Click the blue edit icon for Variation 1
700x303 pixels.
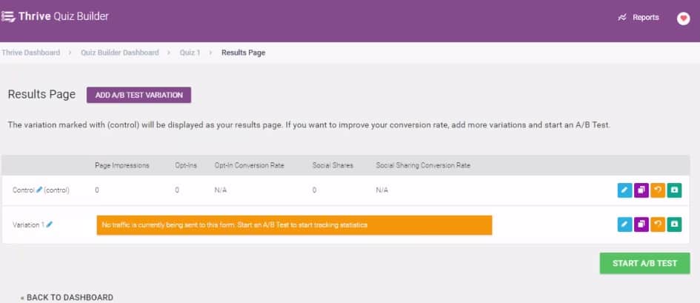pos(624,224)
